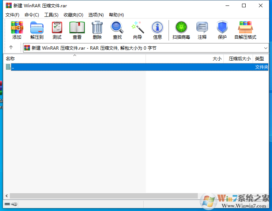Click the horizontal scrollbar left arrow
Screen dimensions: 272x211
[x=7, y=196]
